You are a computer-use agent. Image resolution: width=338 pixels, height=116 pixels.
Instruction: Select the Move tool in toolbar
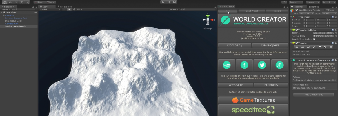10,2
